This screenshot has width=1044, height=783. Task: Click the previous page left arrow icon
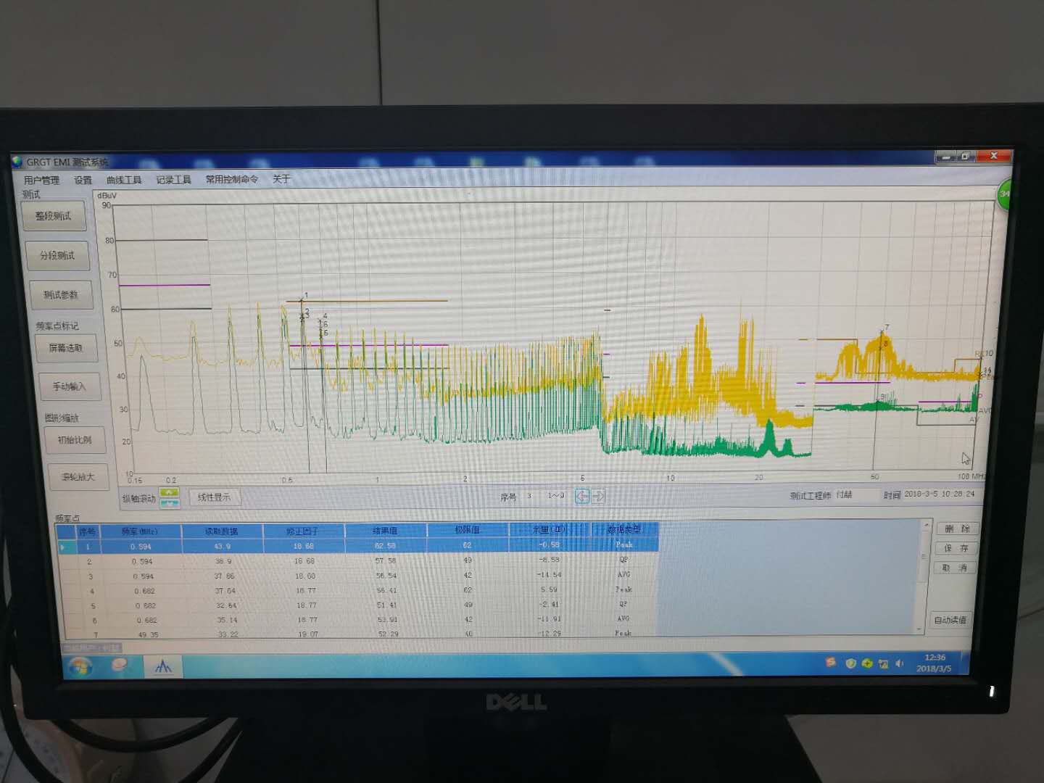click(x=581, y=496)
